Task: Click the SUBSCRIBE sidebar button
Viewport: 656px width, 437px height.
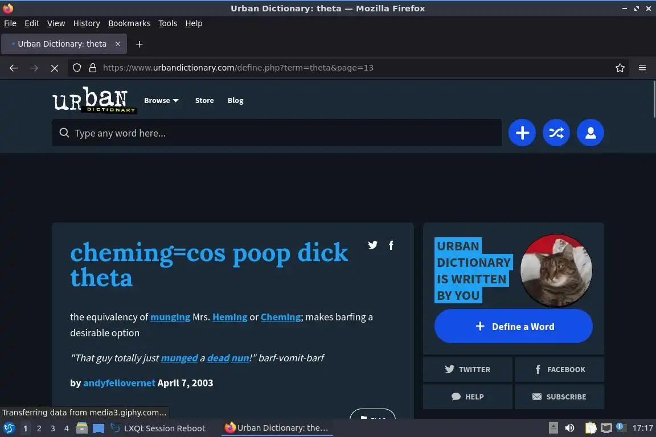Action: point(559,397)
